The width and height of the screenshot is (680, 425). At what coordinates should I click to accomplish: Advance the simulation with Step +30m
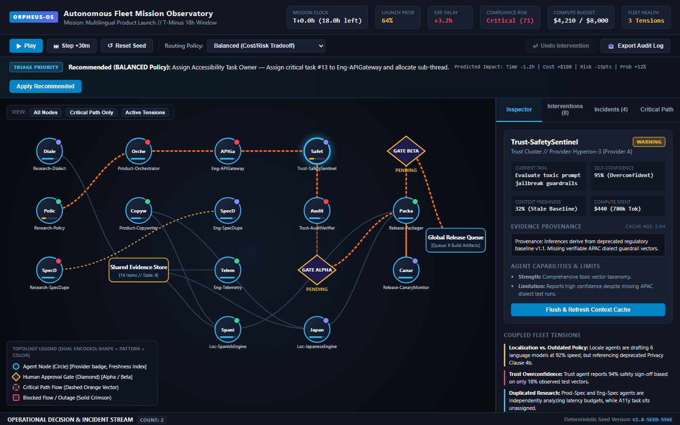click(72, 46)
